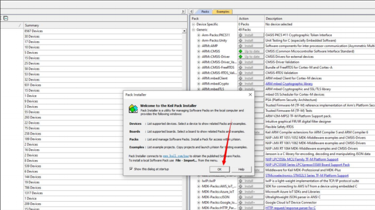Expand the ARM::CMSIS pack entry
Viewport: 375px width, 210px height.
tap(198, 51)
